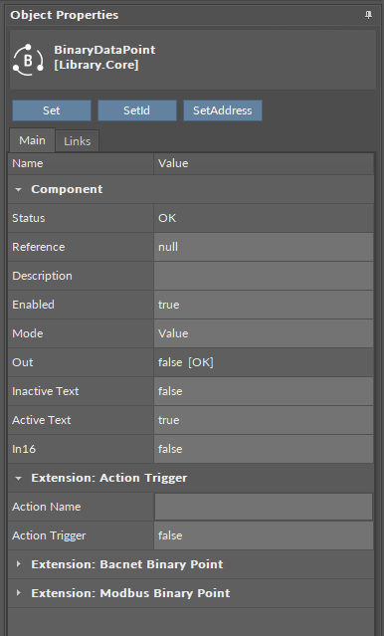Switch to the Links tab
The height and width of the screenshot is (636, 384).
77,141
